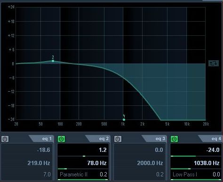Adjust the eq 2 Q slider

tap(83, 180)
